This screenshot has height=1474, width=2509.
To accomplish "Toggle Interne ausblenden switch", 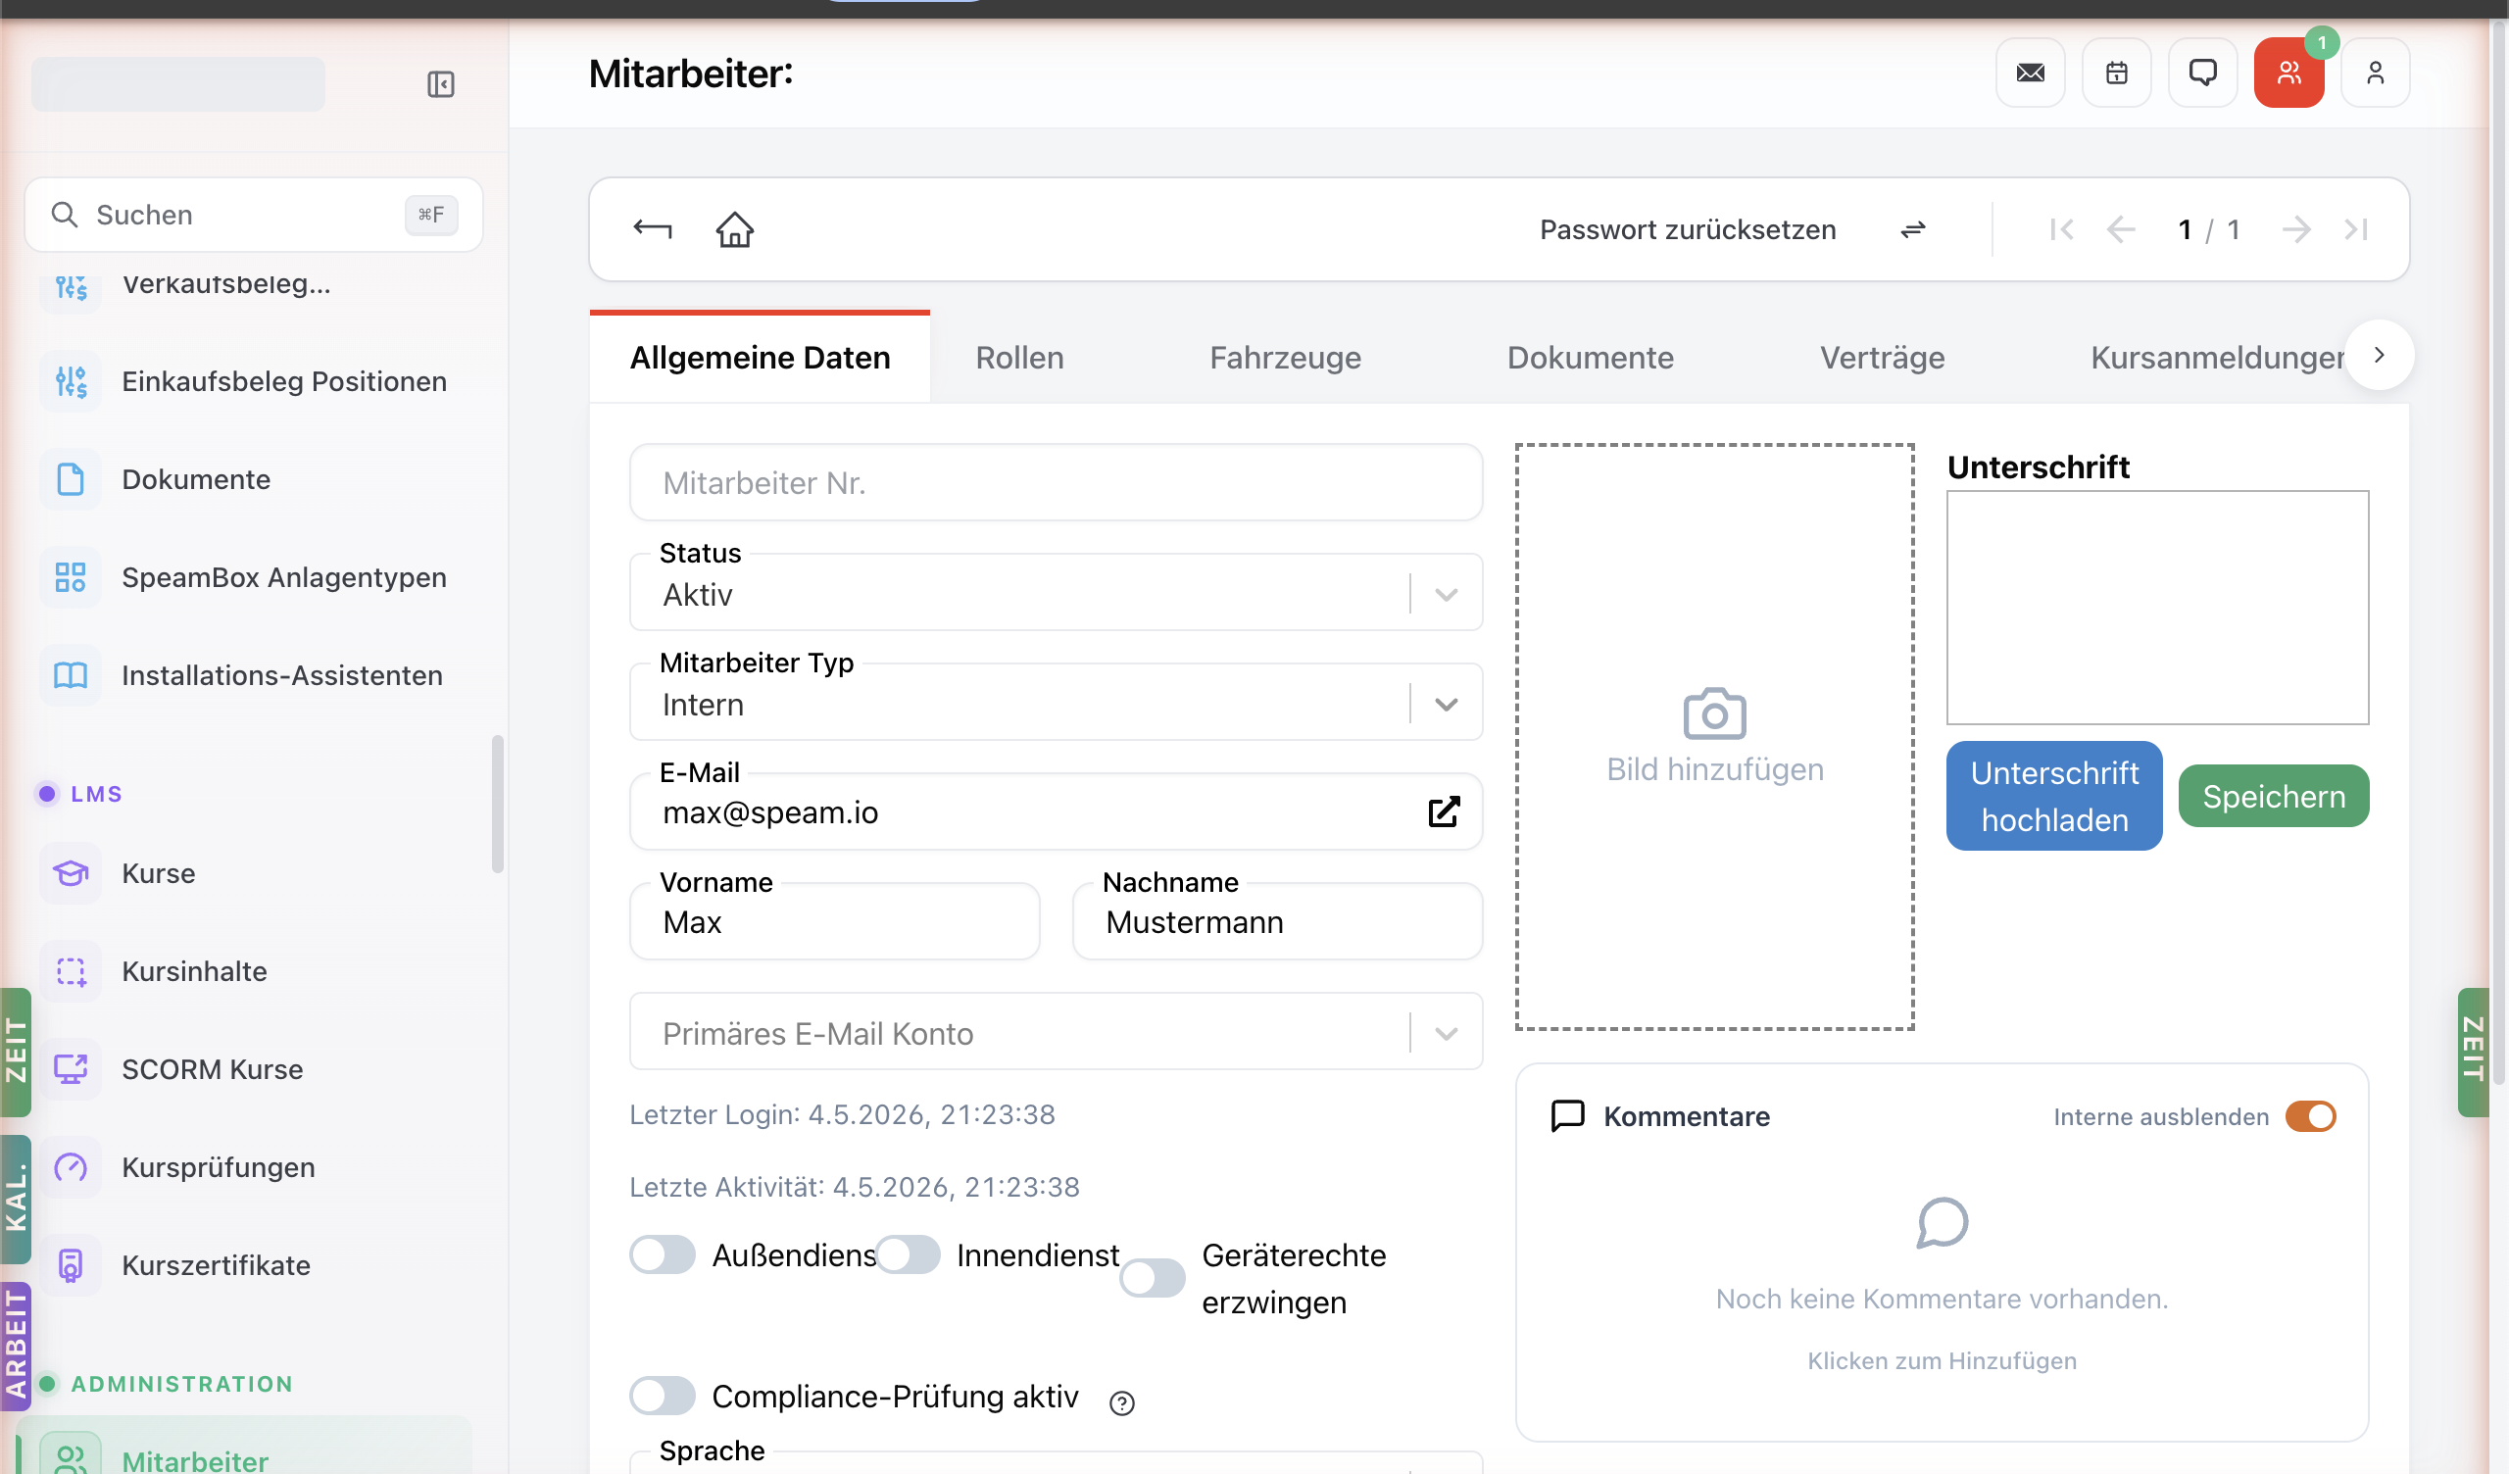I will 2311,1116.
